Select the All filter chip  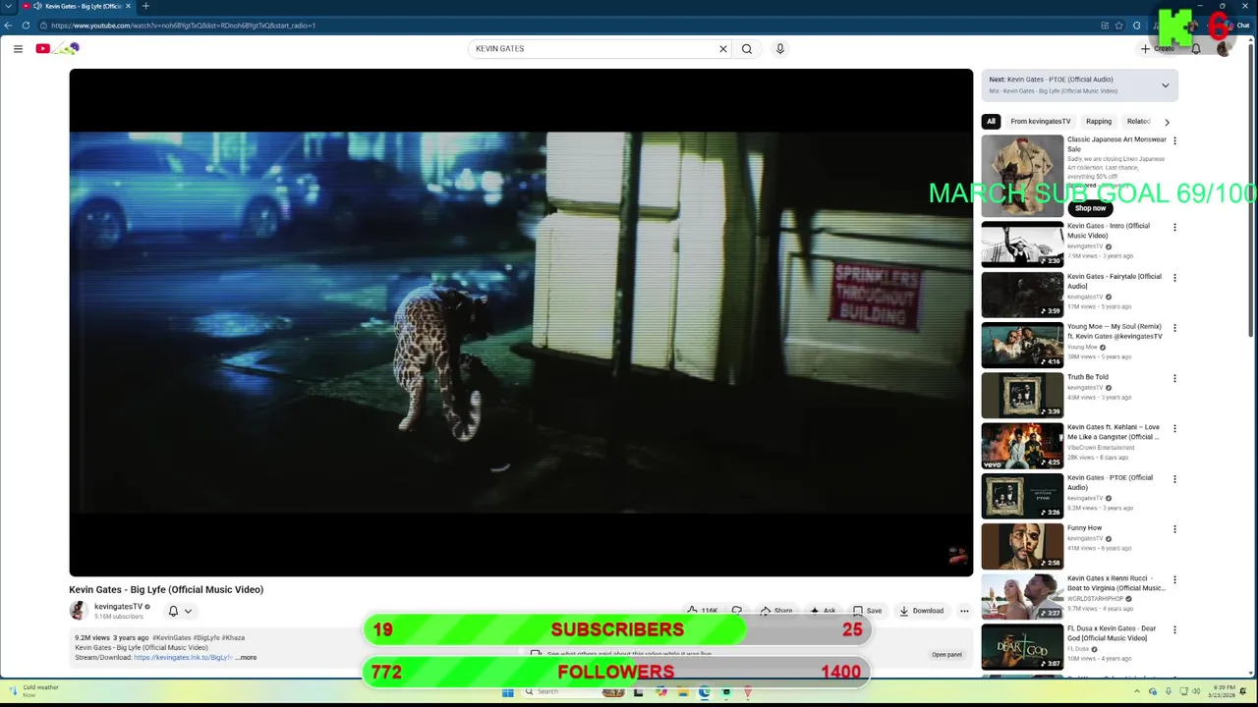pos(991,122)
